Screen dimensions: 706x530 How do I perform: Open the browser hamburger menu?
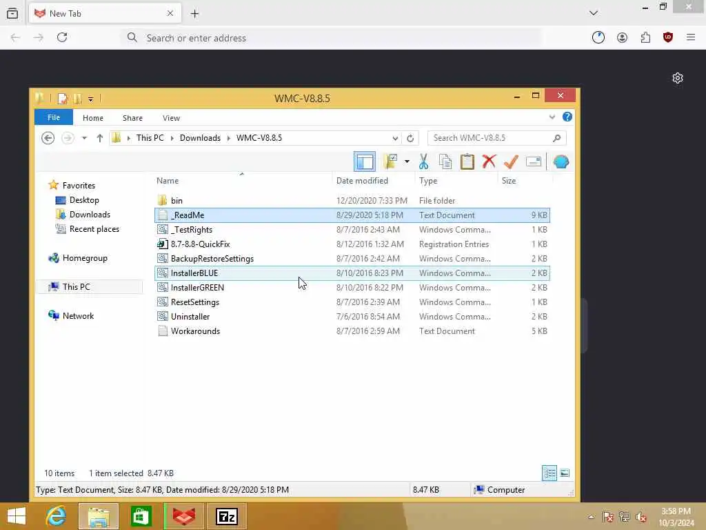[x=691, y=37]
